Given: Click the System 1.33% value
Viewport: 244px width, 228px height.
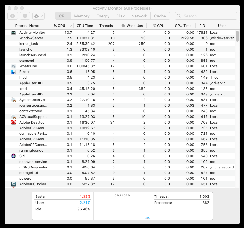Looking at the screenshot, I should point(85,196).
